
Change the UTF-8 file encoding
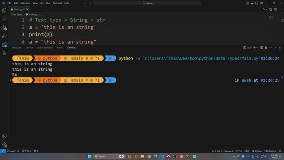[x=239, y=151]
